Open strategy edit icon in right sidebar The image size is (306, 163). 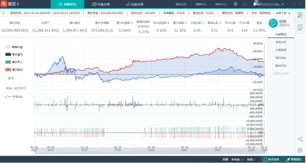300,15
